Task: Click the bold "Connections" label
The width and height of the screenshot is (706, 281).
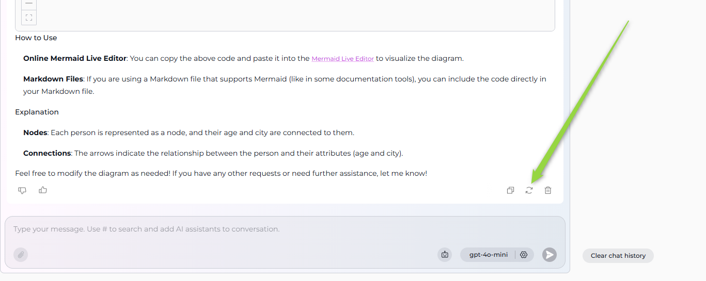Action: pyautogui.click(x=47, y=154)
